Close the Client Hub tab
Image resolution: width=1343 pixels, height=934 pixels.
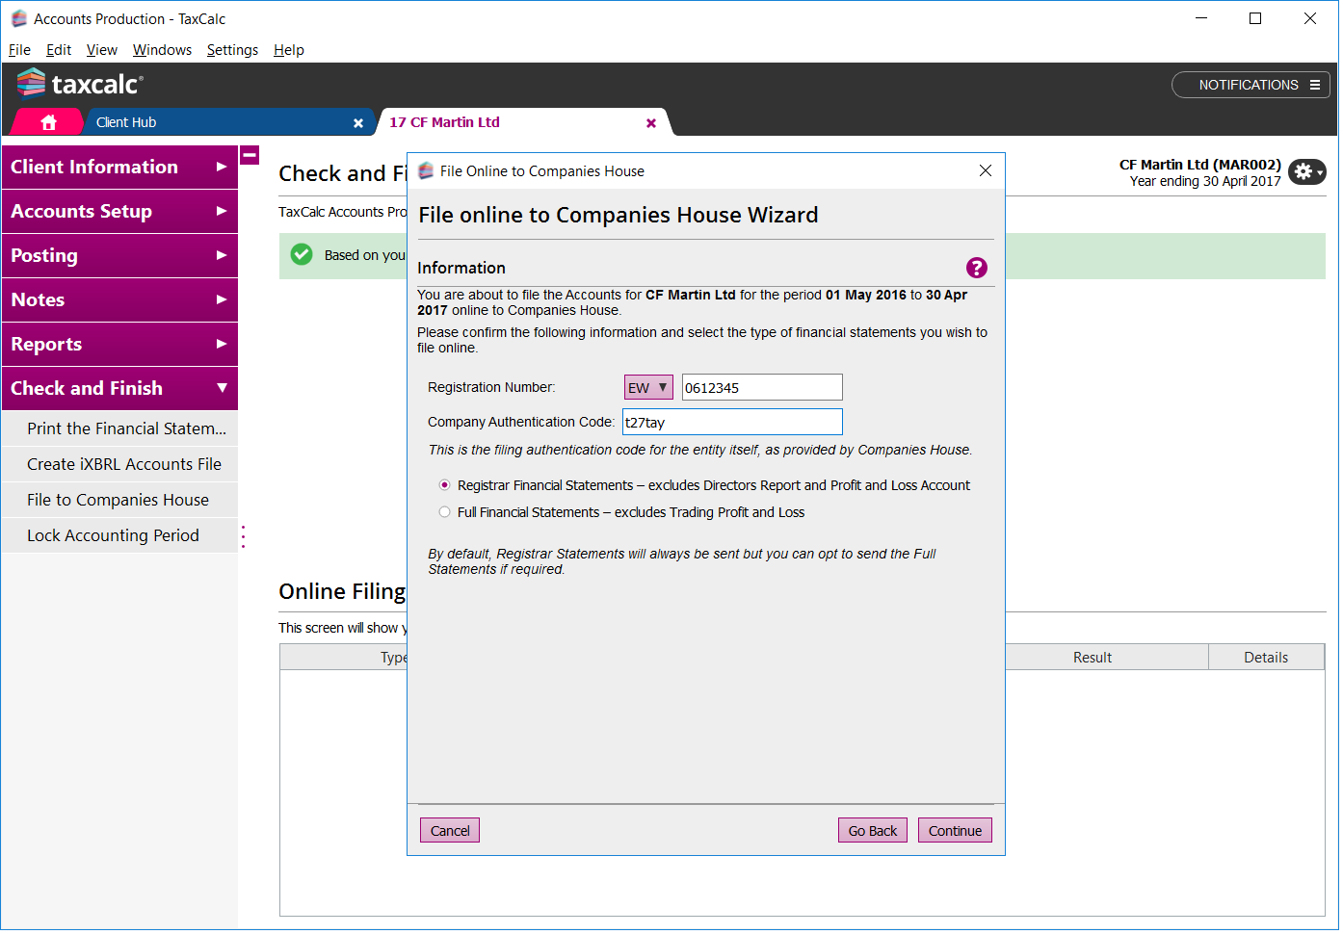pos(358,123)
